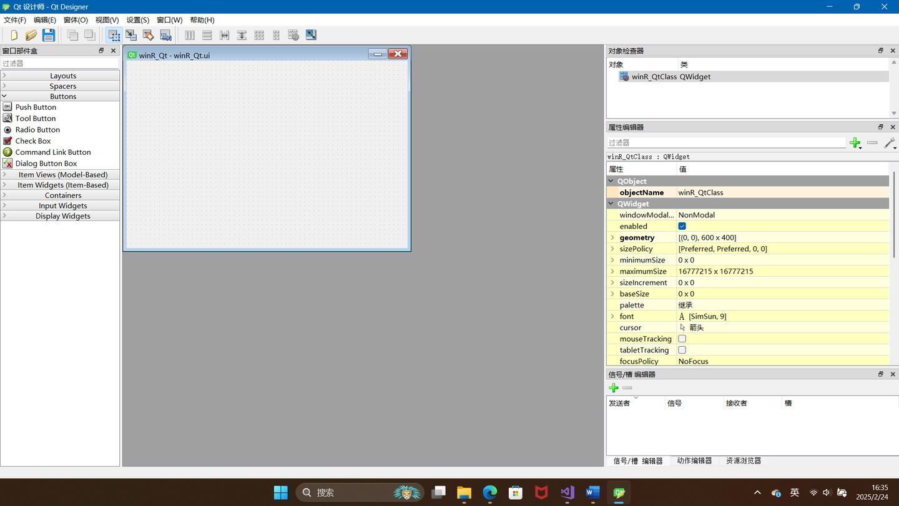
Task: Enable tabletTracking in the property editor
Action: [x=682, y=349]
